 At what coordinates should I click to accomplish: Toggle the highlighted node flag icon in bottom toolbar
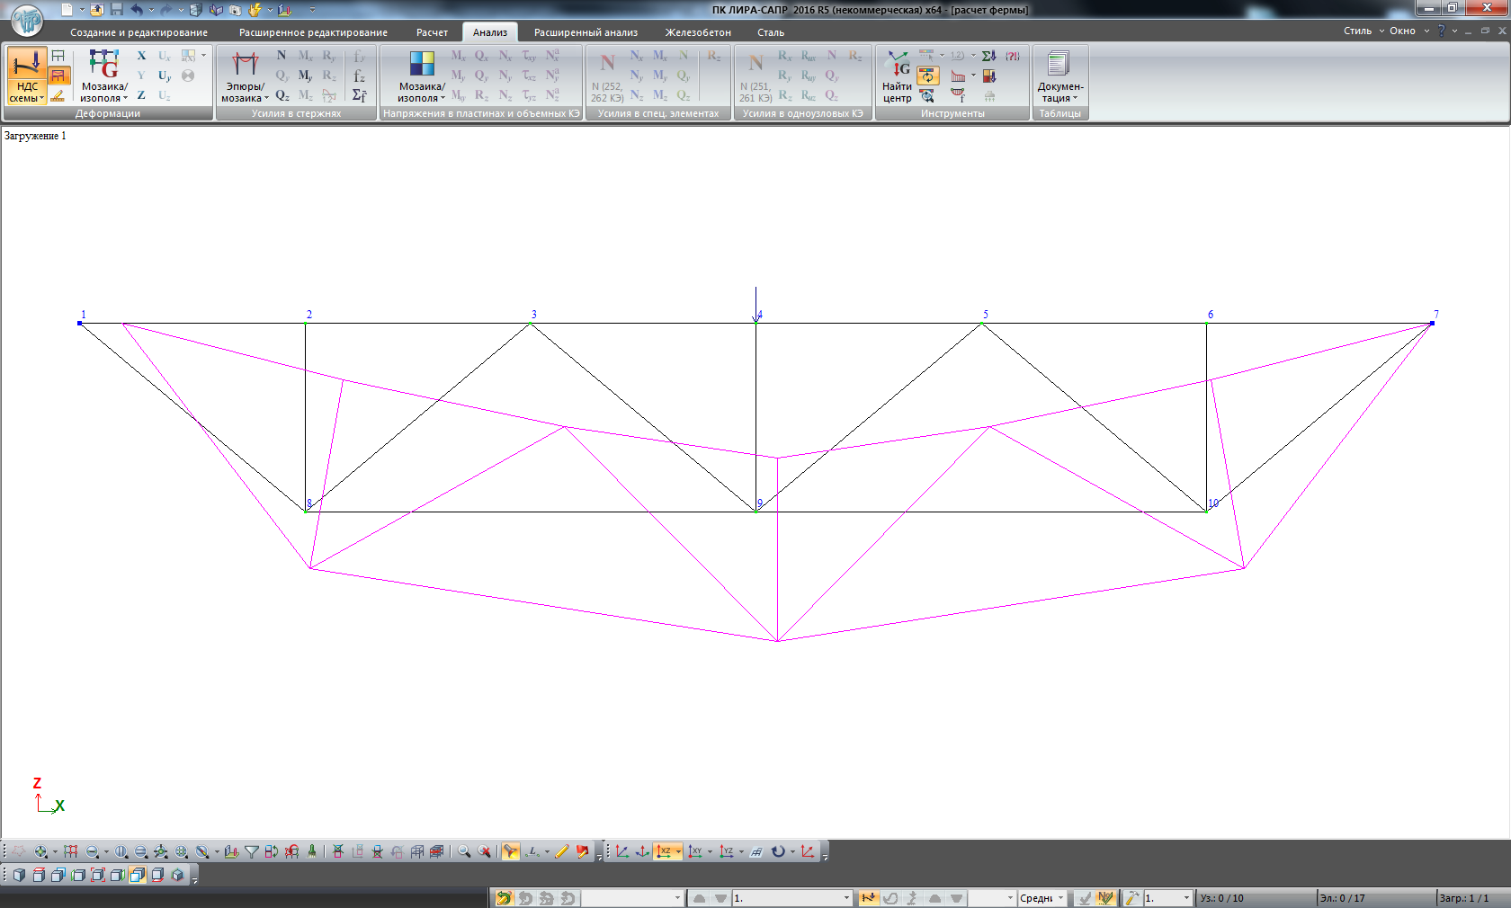coord(510,851)
